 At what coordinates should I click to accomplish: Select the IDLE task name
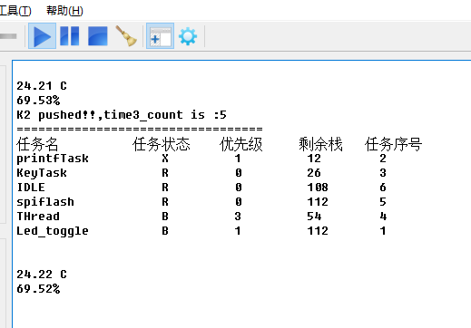coord(31,188)
